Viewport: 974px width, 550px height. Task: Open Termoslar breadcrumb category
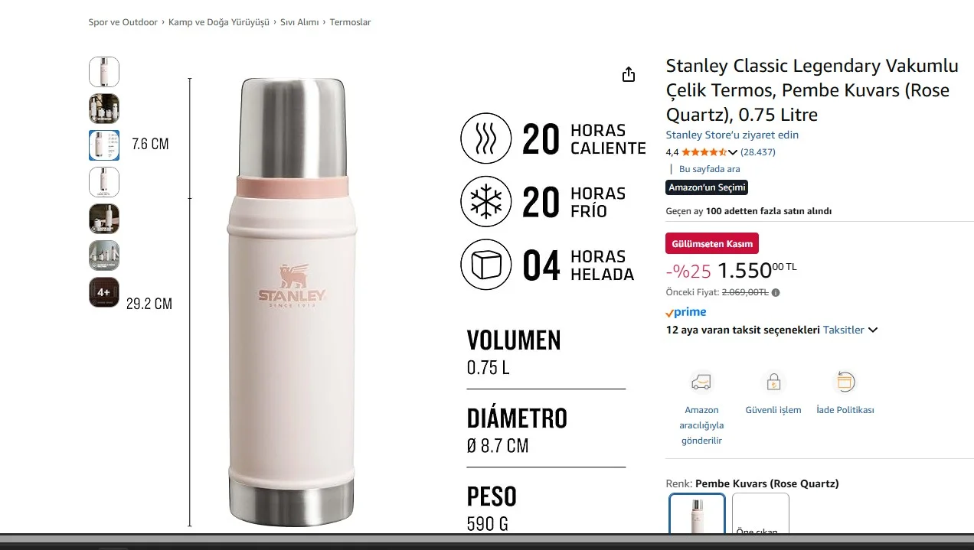tap(350, 22)
